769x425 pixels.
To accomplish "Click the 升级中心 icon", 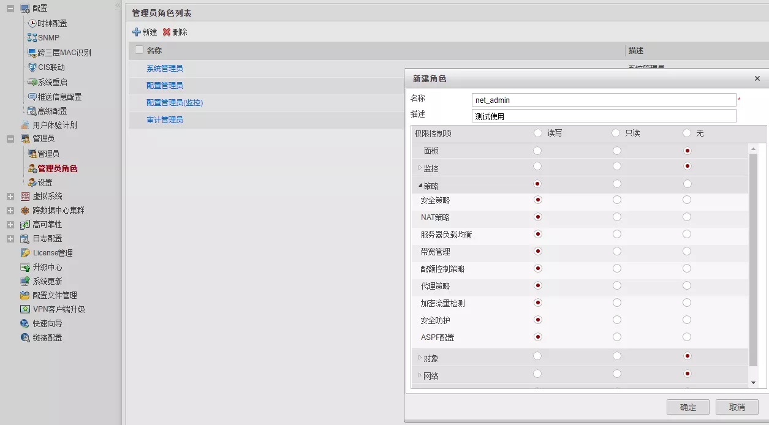I will 25,267.
